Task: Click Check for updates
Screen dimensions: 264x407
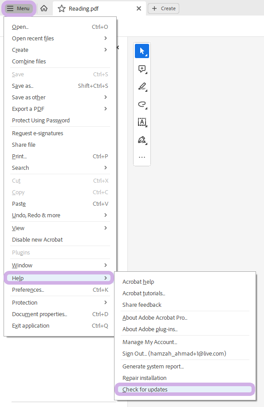Action: [185, 389]
